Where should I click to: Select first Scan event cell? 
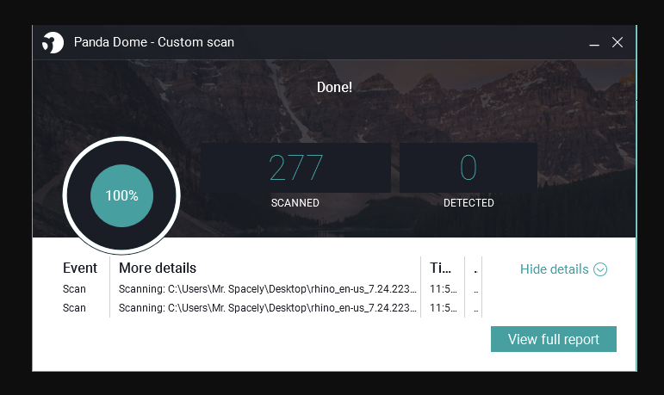[x=74, y=289]
